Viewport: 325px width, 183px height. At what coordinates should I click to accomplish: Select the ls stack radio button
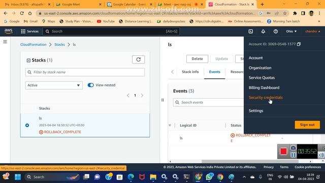27,126
